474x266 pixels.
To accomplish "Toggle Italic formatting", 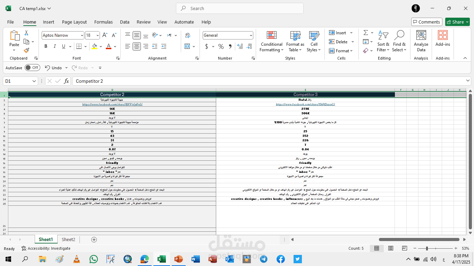I will (55, 46).
